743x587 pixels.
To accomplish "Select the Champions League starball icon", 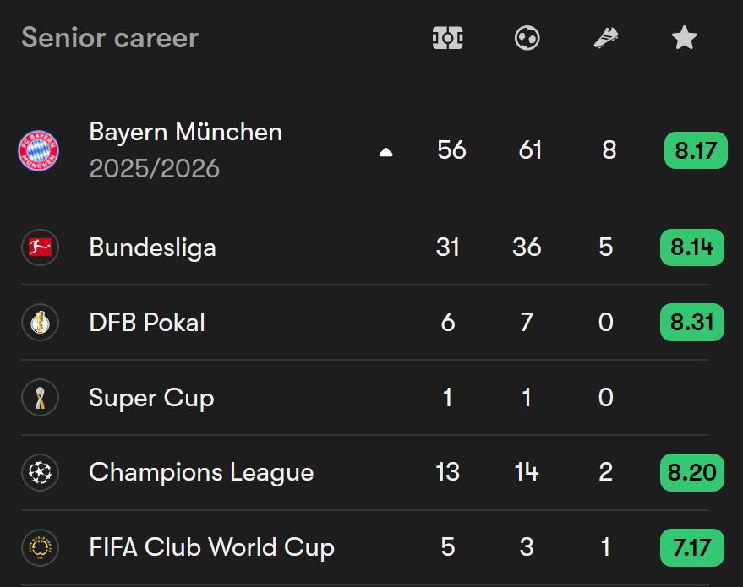I will (41, 472).
